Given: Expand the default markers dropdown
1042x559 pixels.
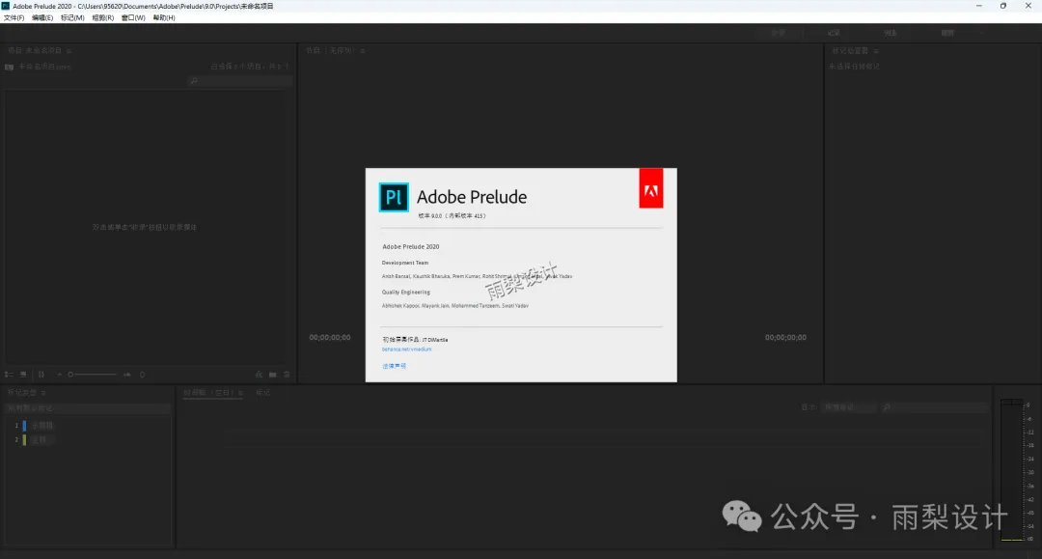Looking at the screenshot, I should tap(87, 408).
